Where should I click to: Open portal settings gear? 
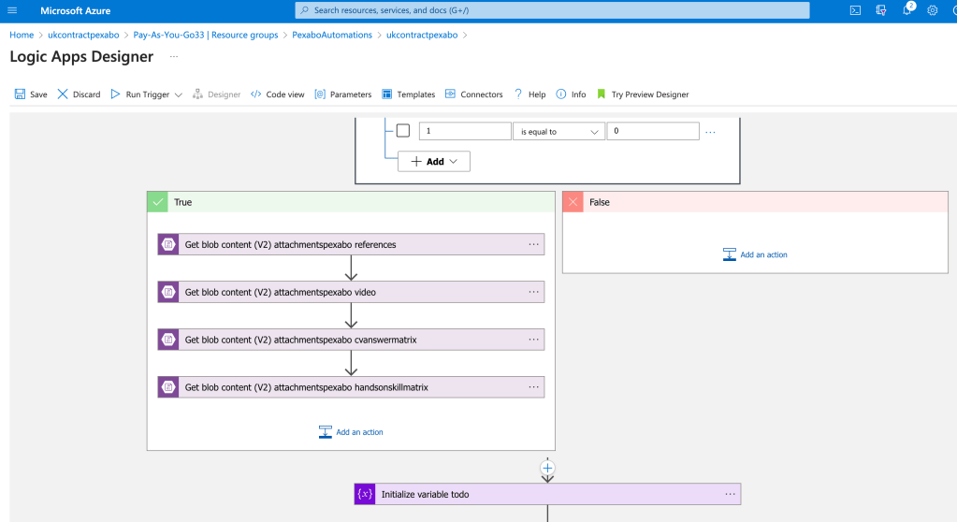coord(932,10)
